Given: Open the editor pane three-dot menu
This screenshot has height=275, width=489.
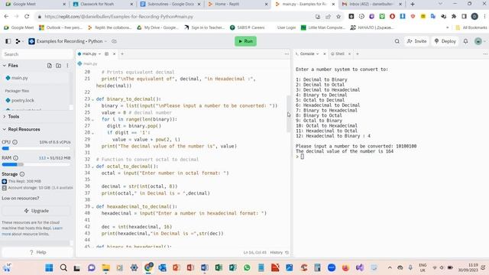Looking at the screenshot, I should (287, 54).
